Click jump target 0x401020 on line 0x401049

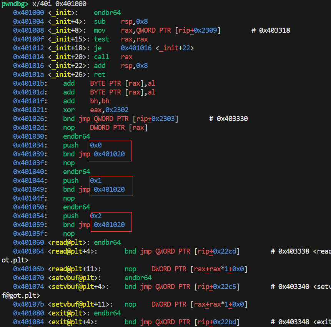pyautogui.click(x=109, y=189)
